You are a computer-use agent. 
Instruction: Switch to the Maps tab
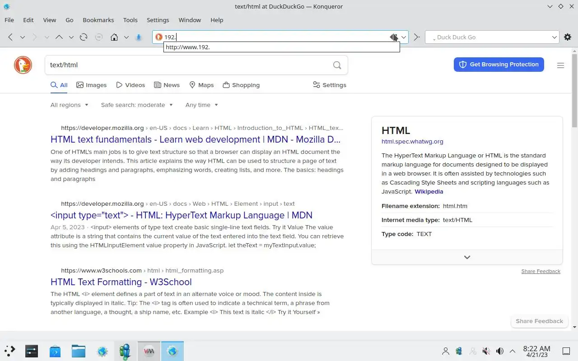201,85
